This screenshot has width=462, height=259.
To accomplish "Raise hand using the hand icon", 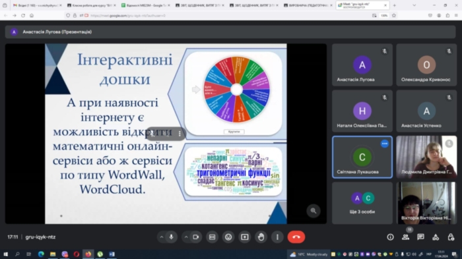I will (x=261, y=237).
